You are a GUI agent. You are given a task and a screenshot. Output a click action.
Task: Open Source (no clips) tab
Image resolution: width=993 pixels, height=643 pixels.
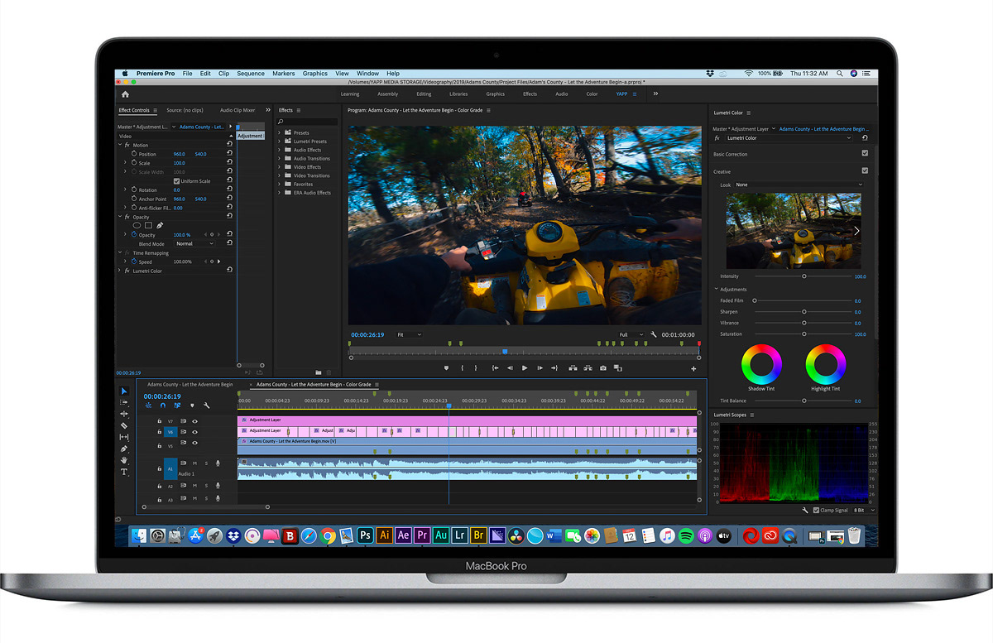185,110
